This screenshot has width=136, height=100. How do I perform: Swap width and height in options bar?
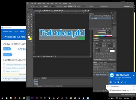pos(87,7)
